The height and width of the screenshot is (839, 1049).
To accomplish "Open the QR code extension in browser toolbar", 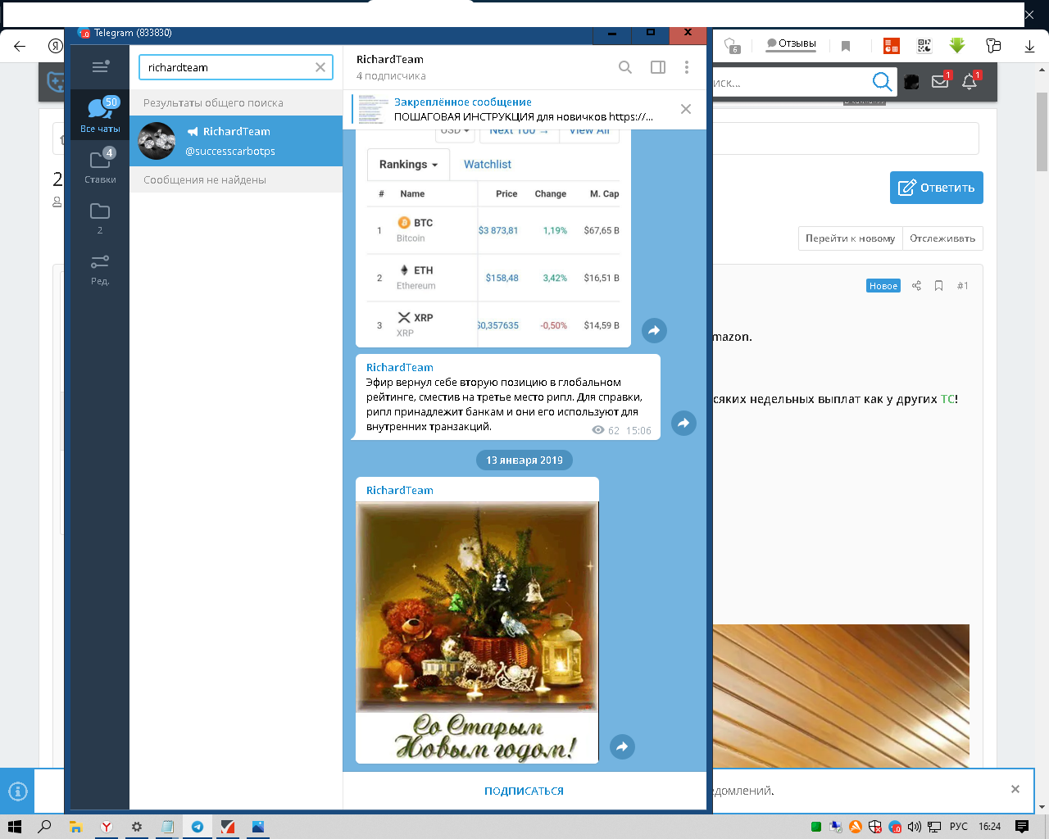I will [924, 46].
